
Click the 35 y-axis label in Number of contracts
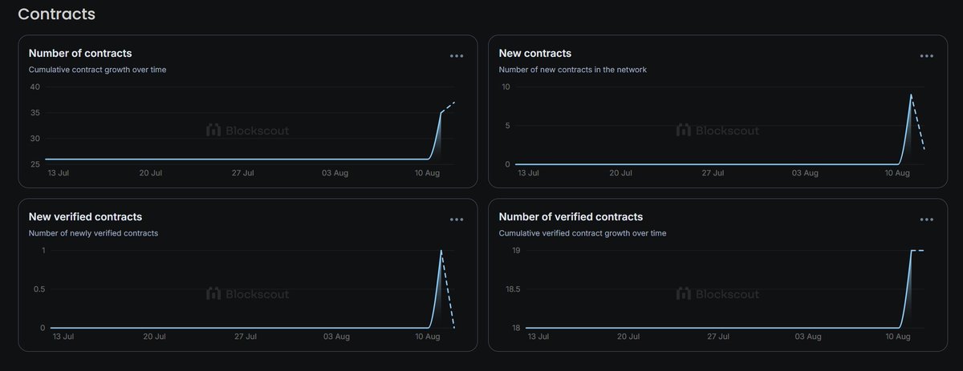click(35, 113)
